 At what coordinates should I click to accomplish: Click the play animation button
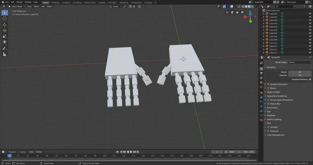point(131,152)
